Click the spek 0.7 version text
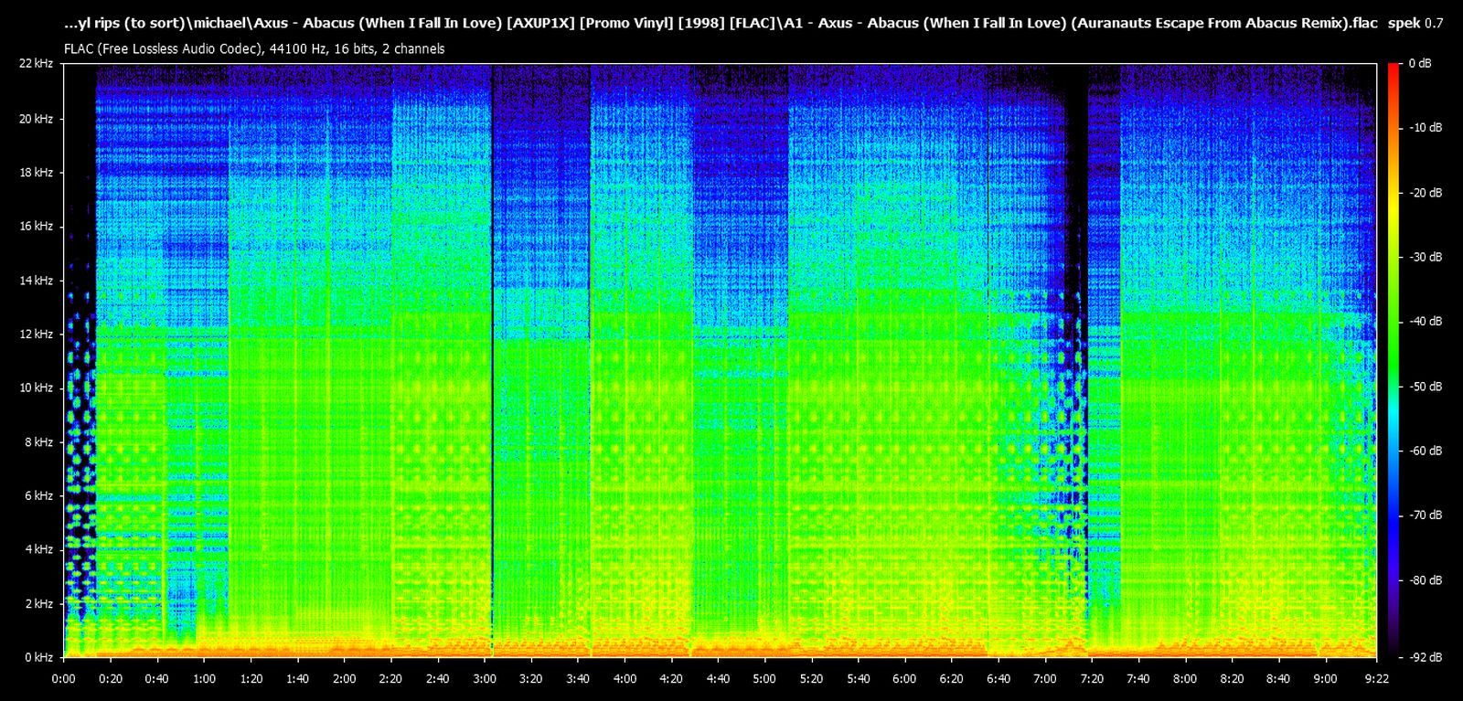 tap(1415, 24)
